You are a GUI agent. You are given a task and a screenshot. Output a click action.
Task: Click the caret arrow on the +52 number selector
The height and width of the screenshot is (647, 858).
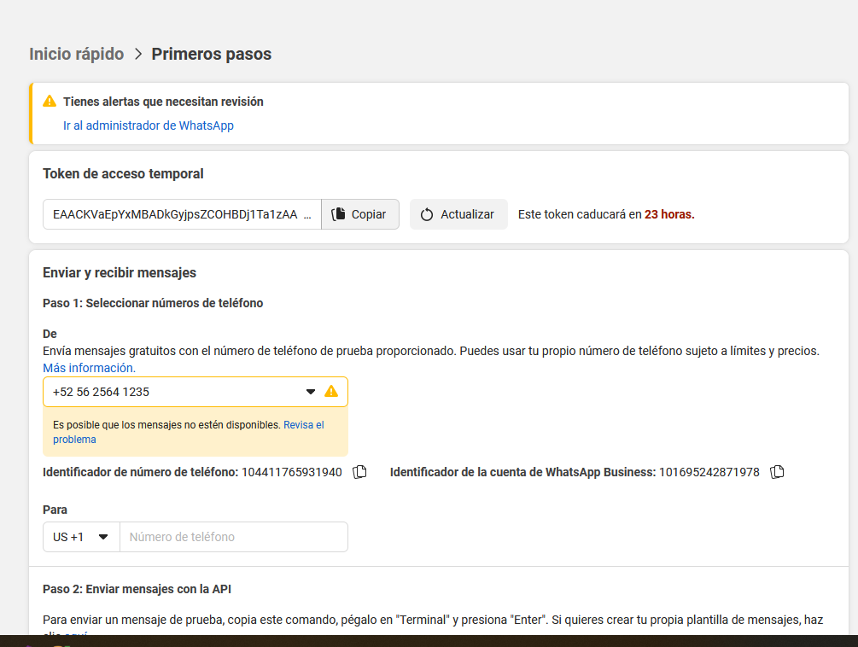tap(311, 391)
